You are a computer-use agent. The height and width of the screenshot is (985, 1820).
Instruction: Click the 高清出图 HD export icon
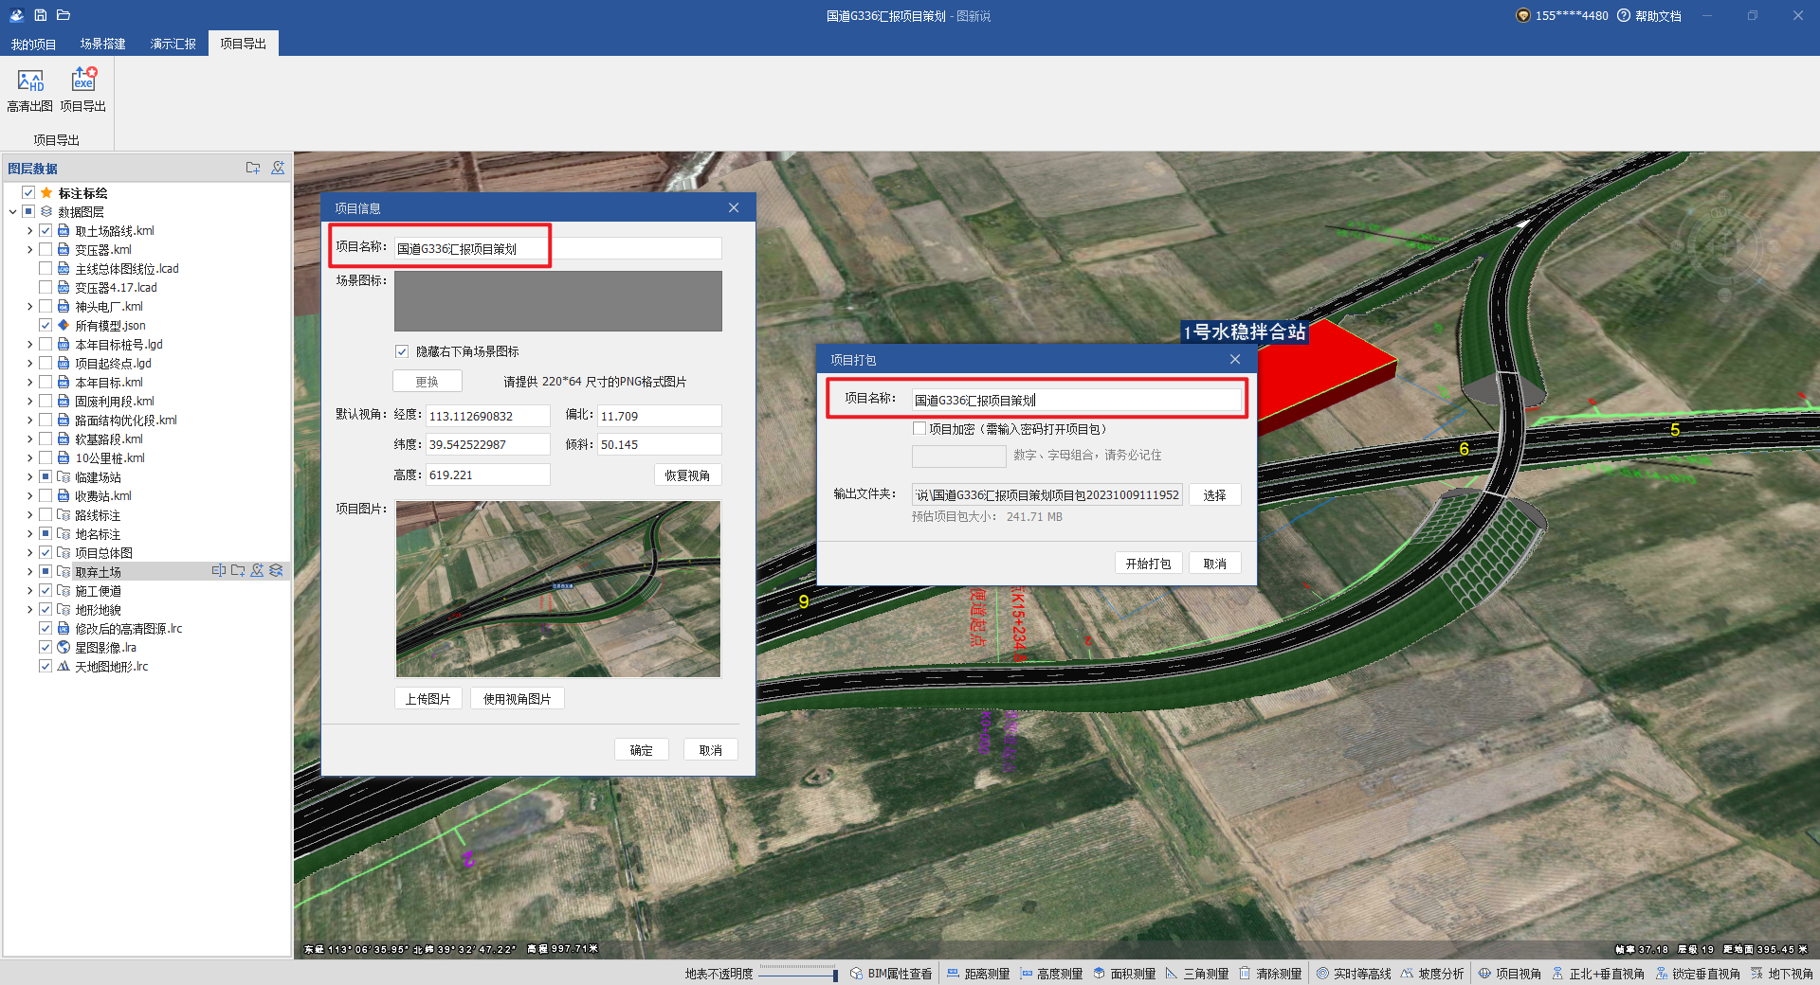click(x=30, y=81)
